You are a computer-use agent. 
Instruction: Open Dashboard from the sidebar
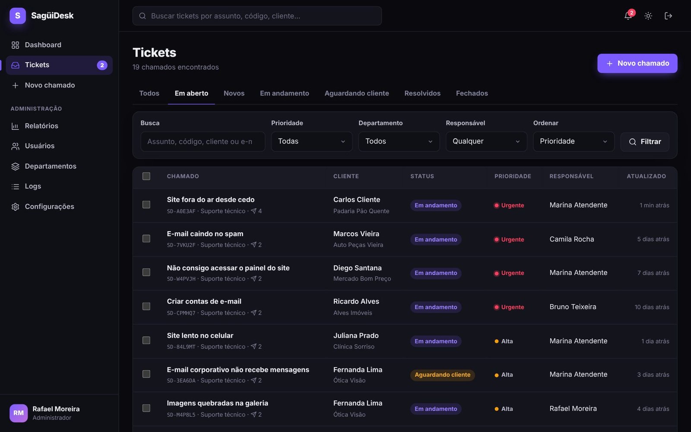[59, 45]
